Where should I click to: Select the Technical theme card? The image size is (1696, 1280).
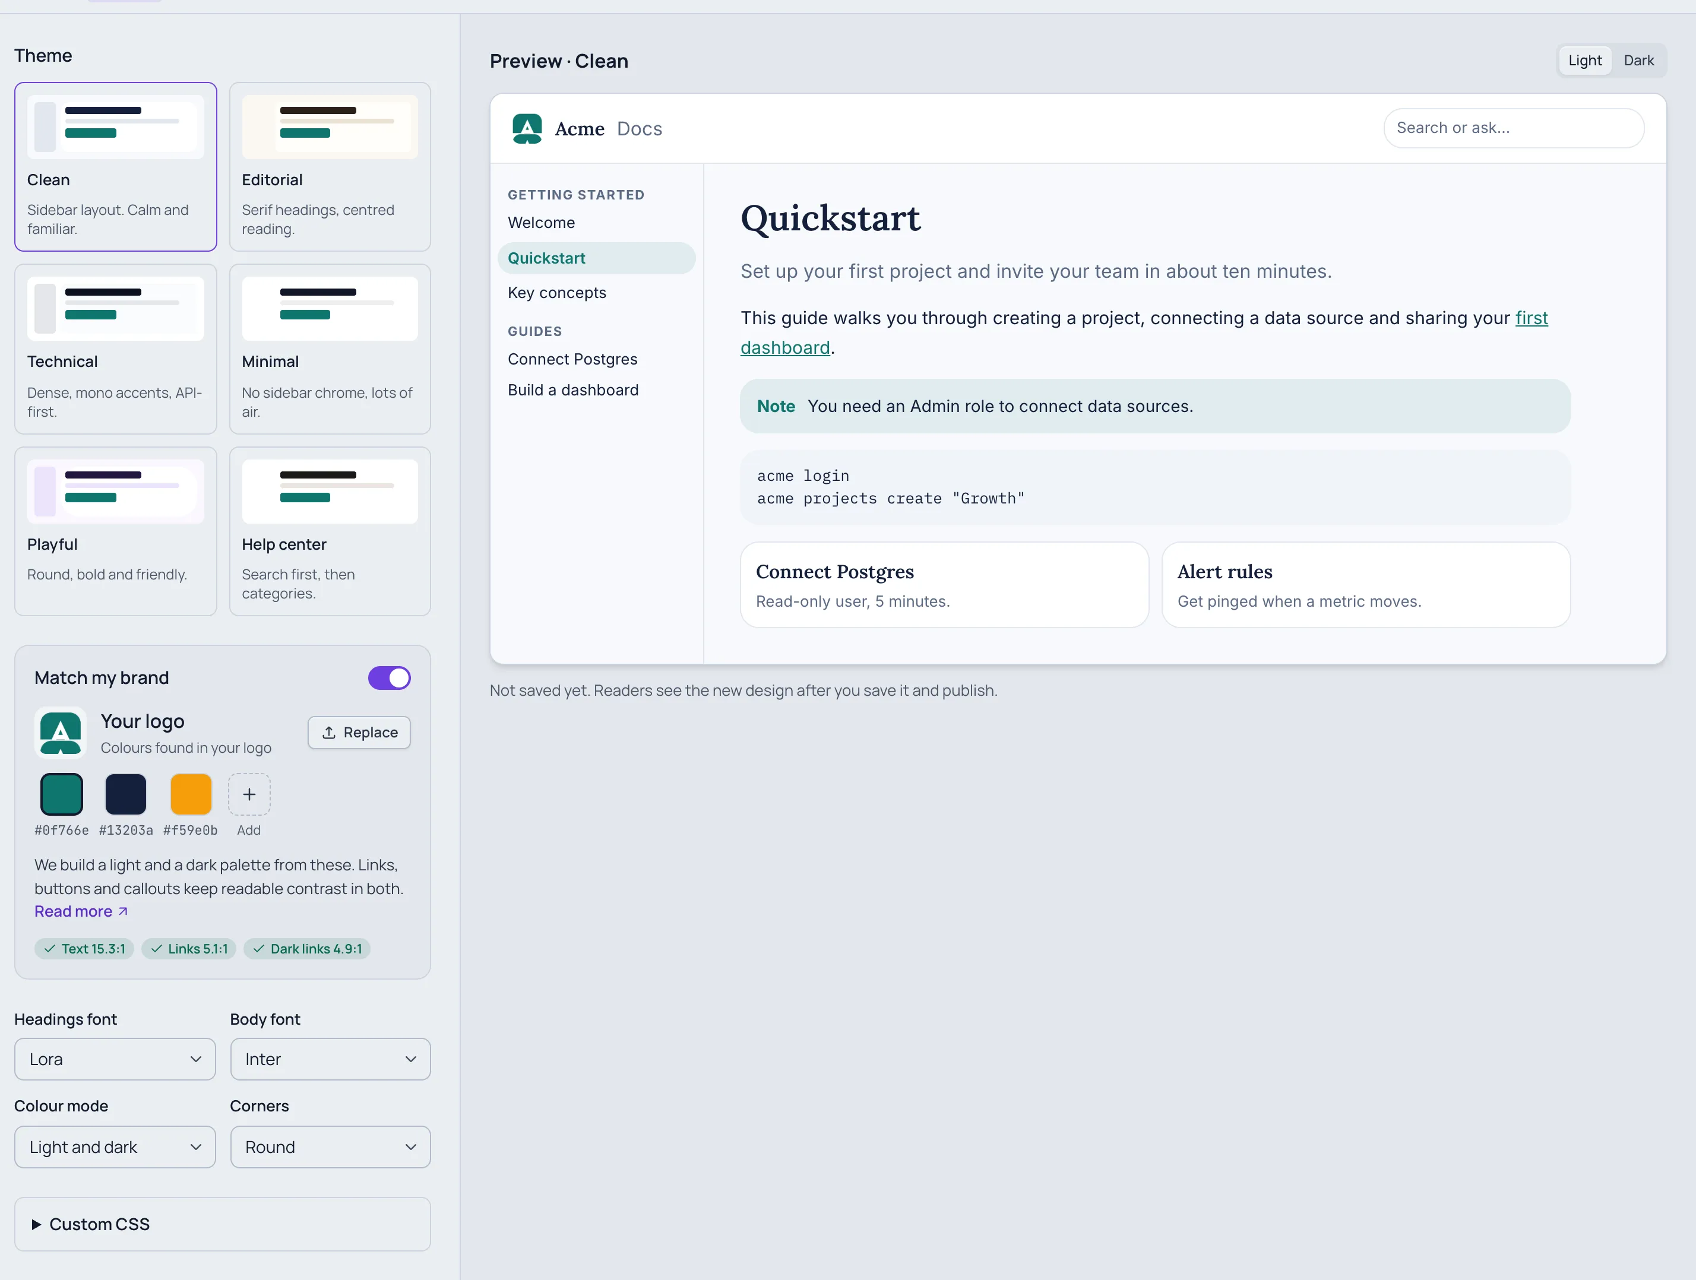pos(116,348)
